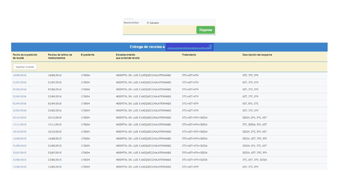Select the 14/09/2015 prescription link
The image size is (338, 190).
click(x=19, y=139)
